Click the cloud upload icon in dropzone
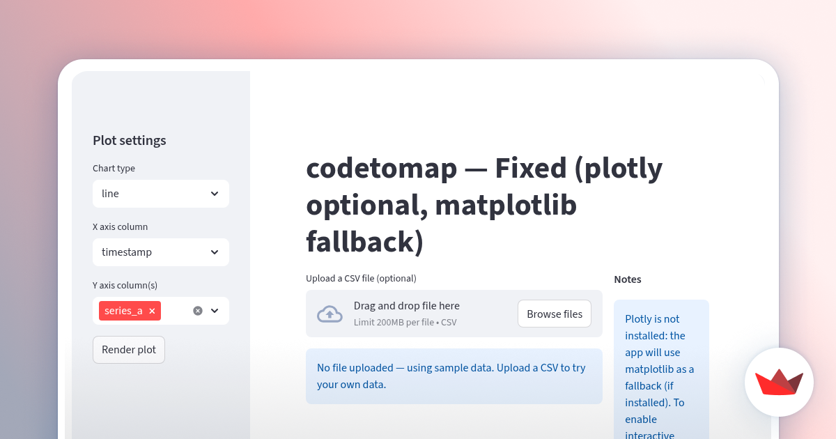Screen dimensions: 836x439 coord(330,314)
